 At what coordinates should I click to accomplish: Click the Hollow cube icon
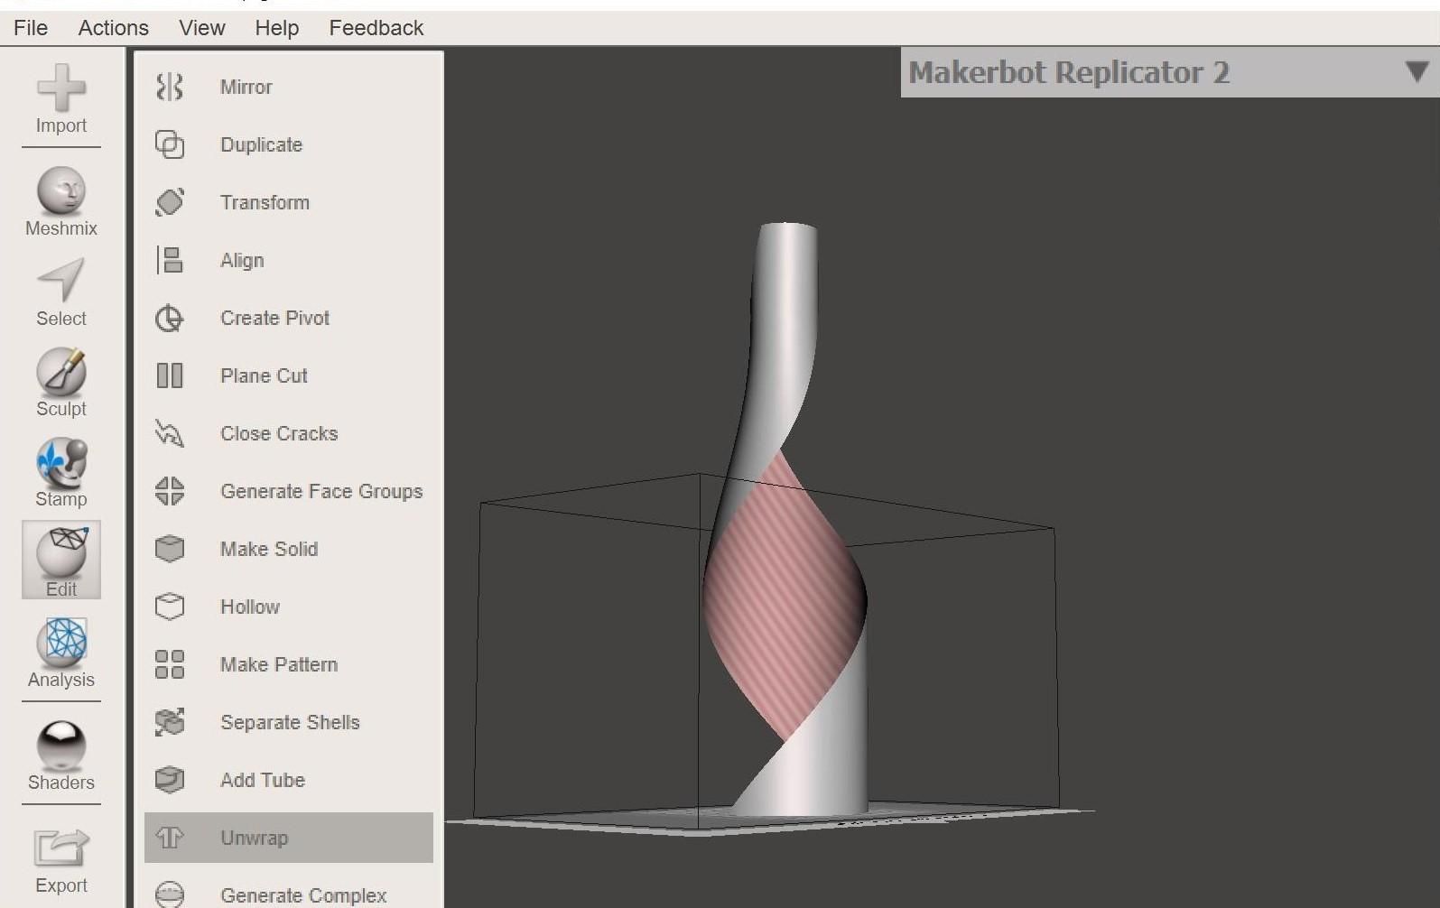point(170,607)
